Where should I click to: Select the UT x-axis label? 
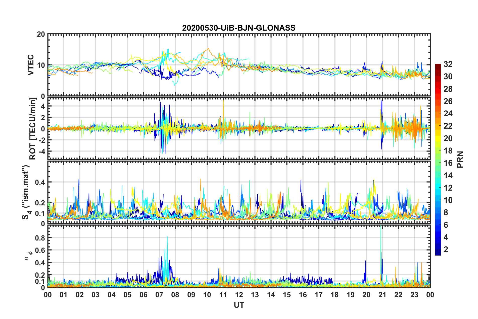pos(239,305)
